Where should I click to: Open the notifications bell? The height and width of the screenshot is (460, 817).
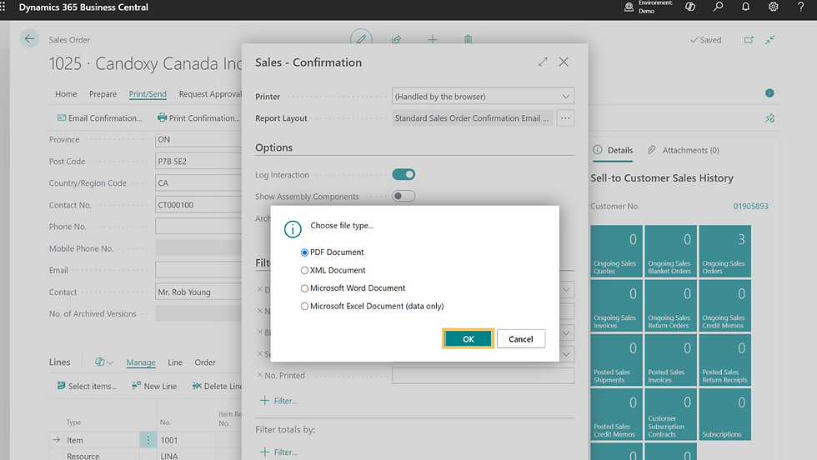point(745,7)
